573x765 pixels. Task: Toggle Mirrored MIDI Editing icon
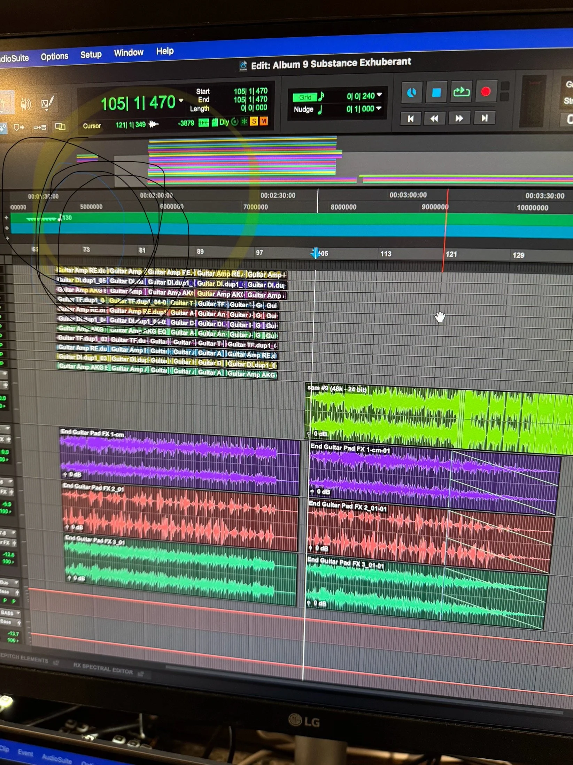(x=60, y=126)
